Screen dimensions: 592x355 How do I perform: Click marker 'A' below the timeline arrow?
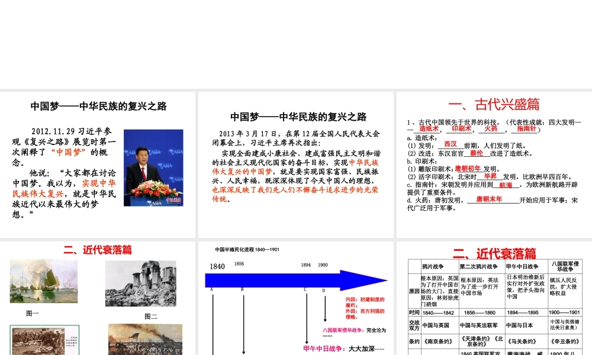212,289
